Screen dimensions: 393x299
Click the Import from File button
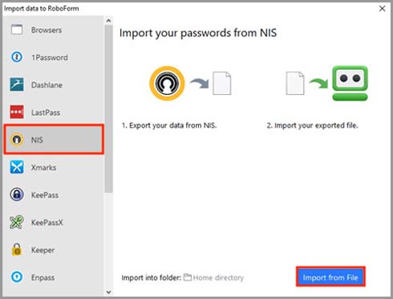coord(330,277)
